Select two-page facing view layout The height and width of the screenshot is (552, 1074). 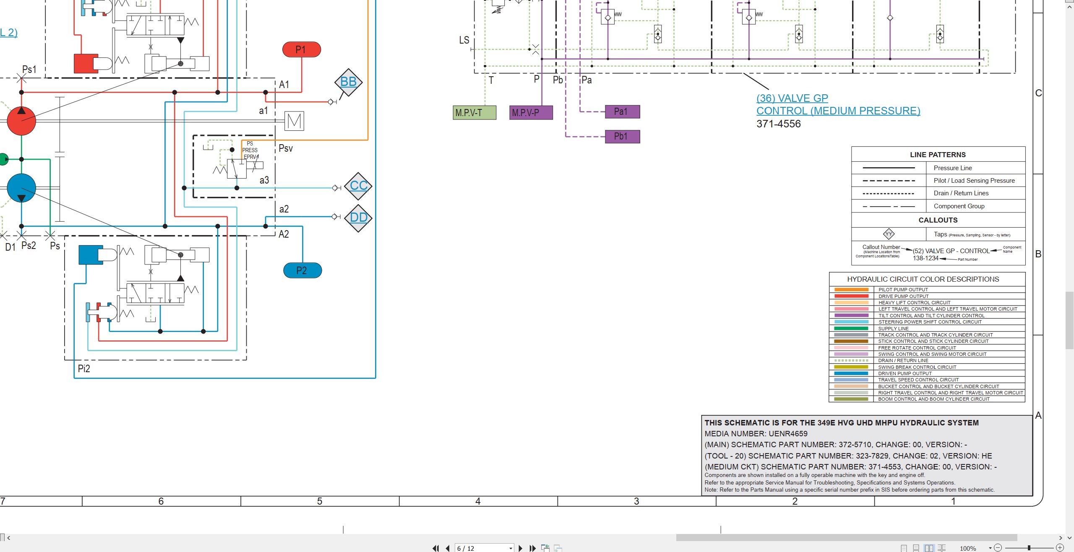point(929,548)
